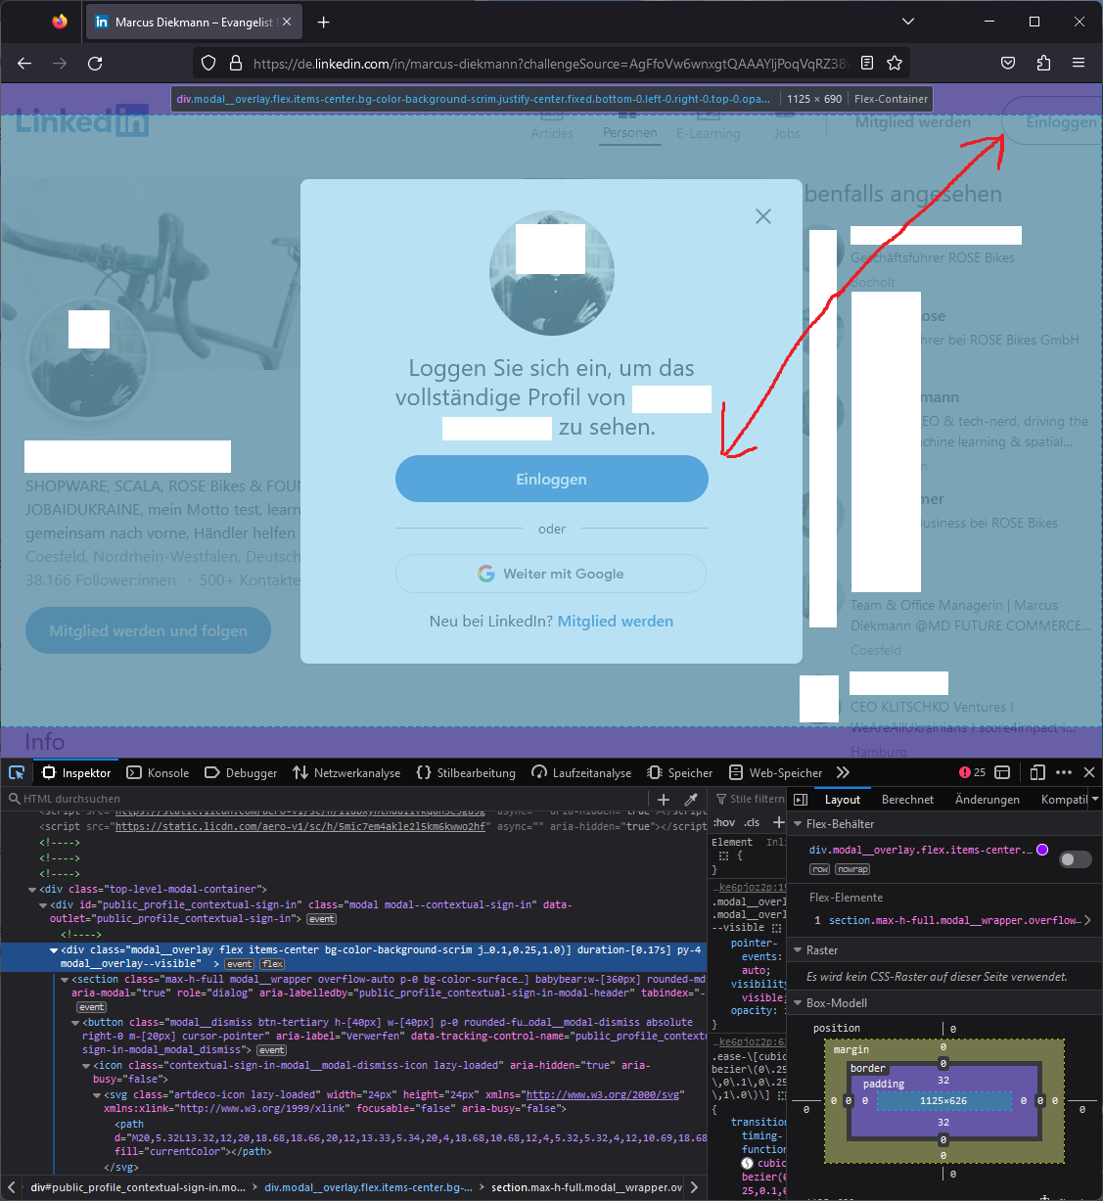Open the DevTools meatball settings menu
Image resolution: width=1103 pixels, height=1201 pixels.
[1064, 772]
